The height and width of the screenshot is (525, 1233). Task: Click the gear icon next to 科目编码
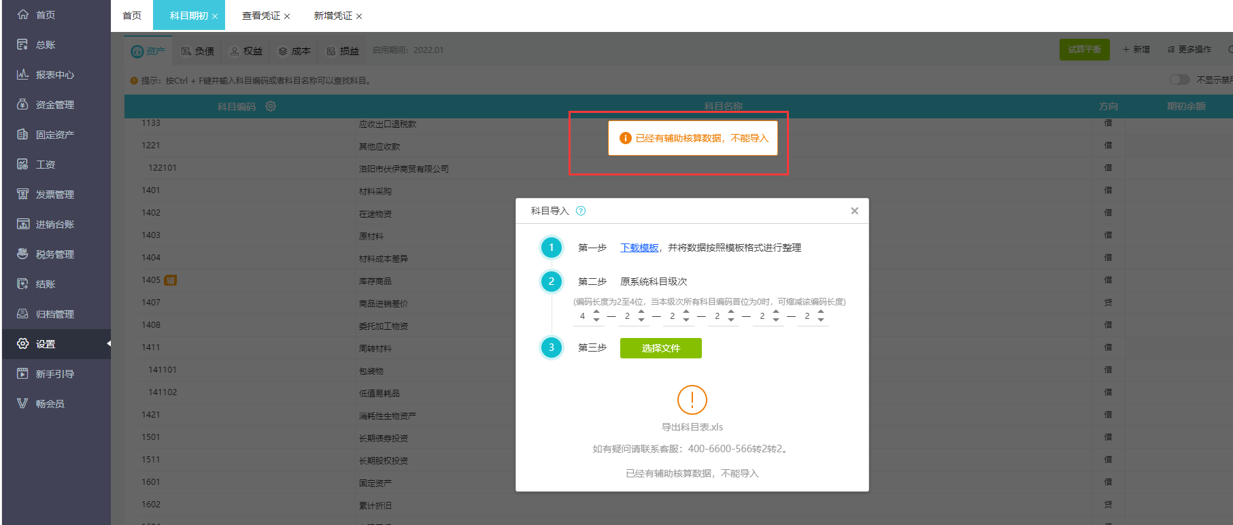(x=271, y=106)
